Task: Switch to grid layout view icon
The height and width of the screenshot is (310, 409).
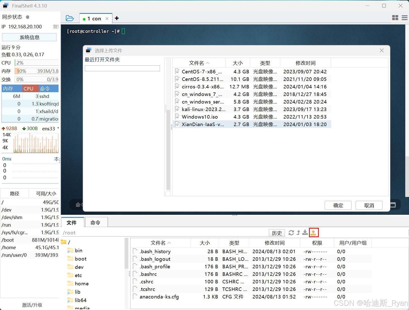Action: tap(395, 18)
